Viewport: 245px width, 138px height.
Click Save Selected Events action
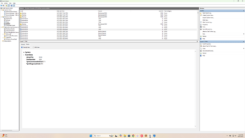click(208, 51)
